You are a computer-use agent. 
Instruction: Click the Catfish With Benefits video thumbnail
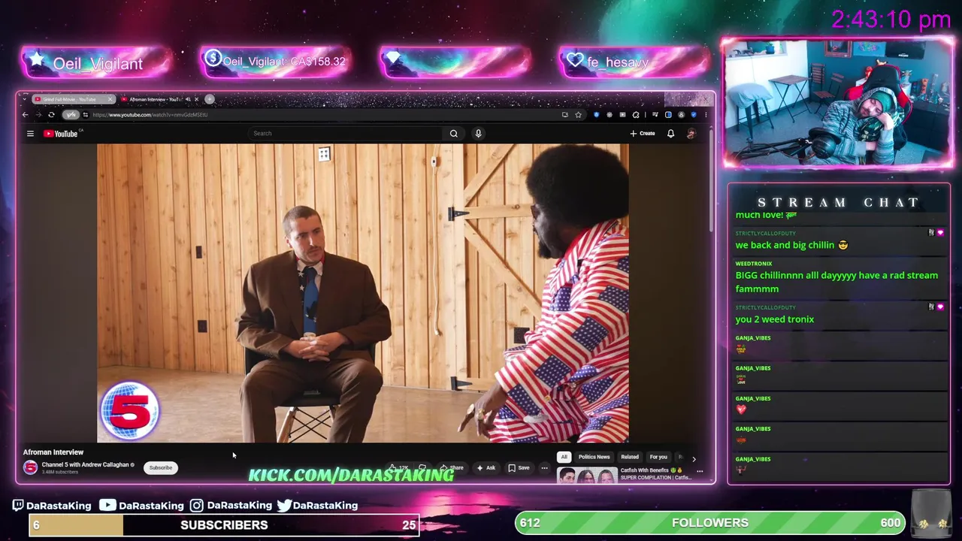point(587,475)
